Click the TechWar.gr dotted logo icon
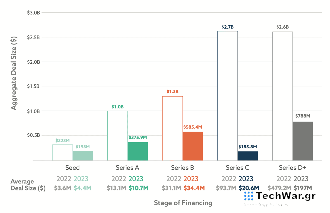 249,196
